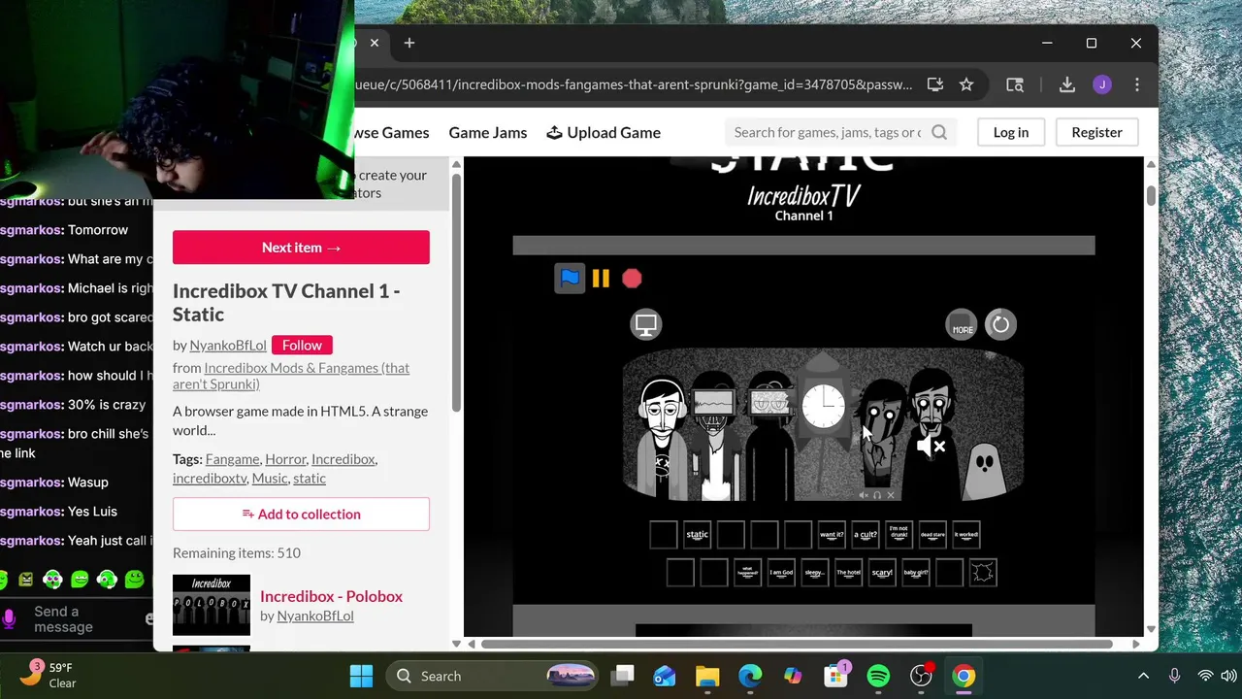
Task: Click the circular reset arrow icon
Action: (x=1000, y=324)
